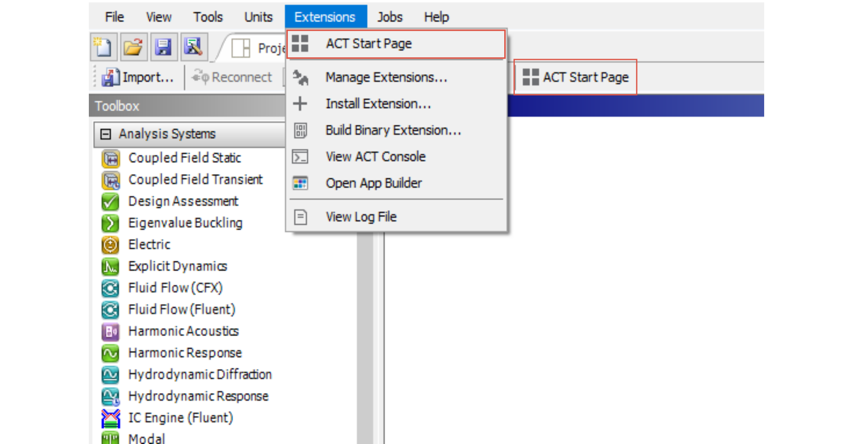The height and width of the screenshot is (444, 853).
Task: Choose Install Extension menu entry
Action: 396,104
